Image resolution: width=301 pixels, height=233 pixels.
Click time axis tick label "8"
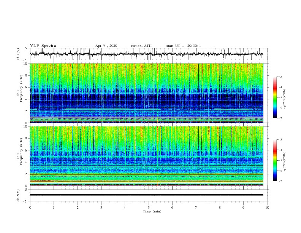click(220, 207)
